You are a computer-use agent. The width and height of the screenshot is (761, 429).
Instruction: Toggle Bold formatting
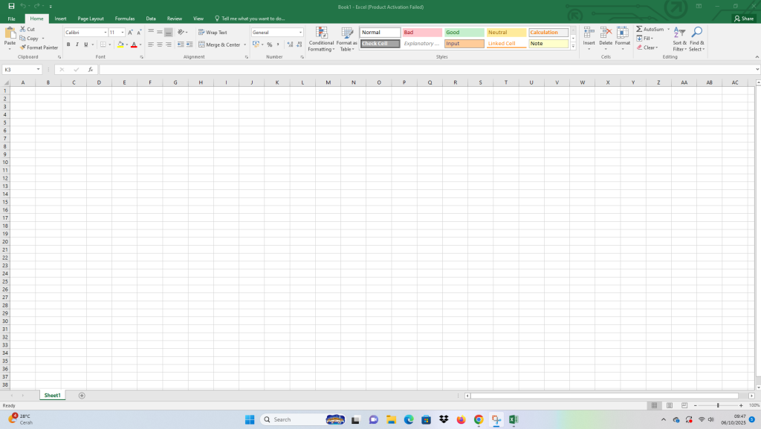coord(68,45)
